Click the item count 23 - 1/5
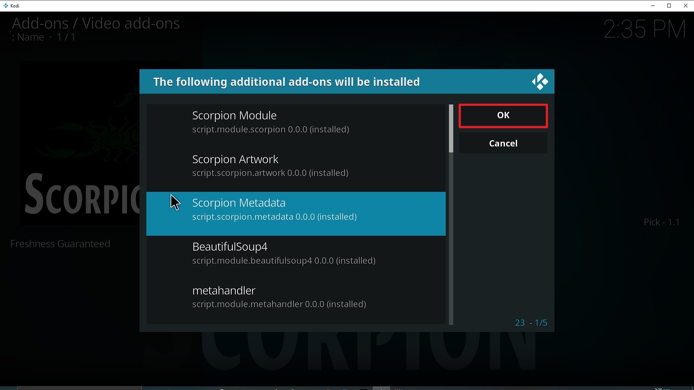Image resolution: width=694 pixels, height=390 pixels. click(x=531, y=322)
